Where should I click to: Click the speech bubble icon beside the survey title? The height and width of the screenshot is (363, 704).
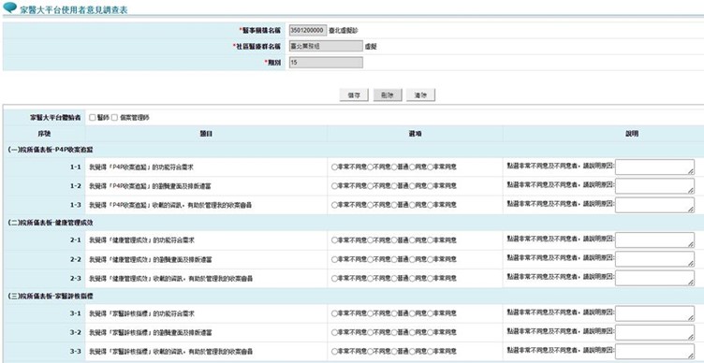pos(10,7)
